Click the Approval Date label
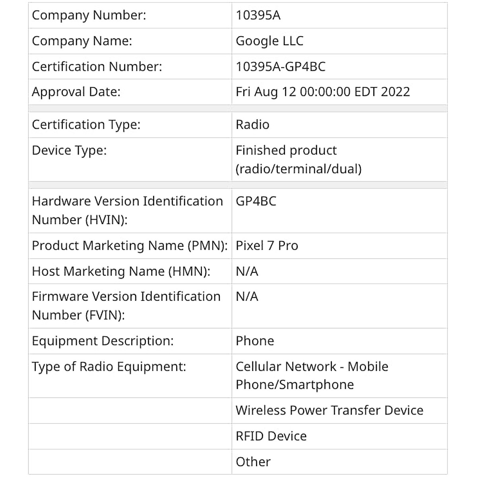 point(76,92)
